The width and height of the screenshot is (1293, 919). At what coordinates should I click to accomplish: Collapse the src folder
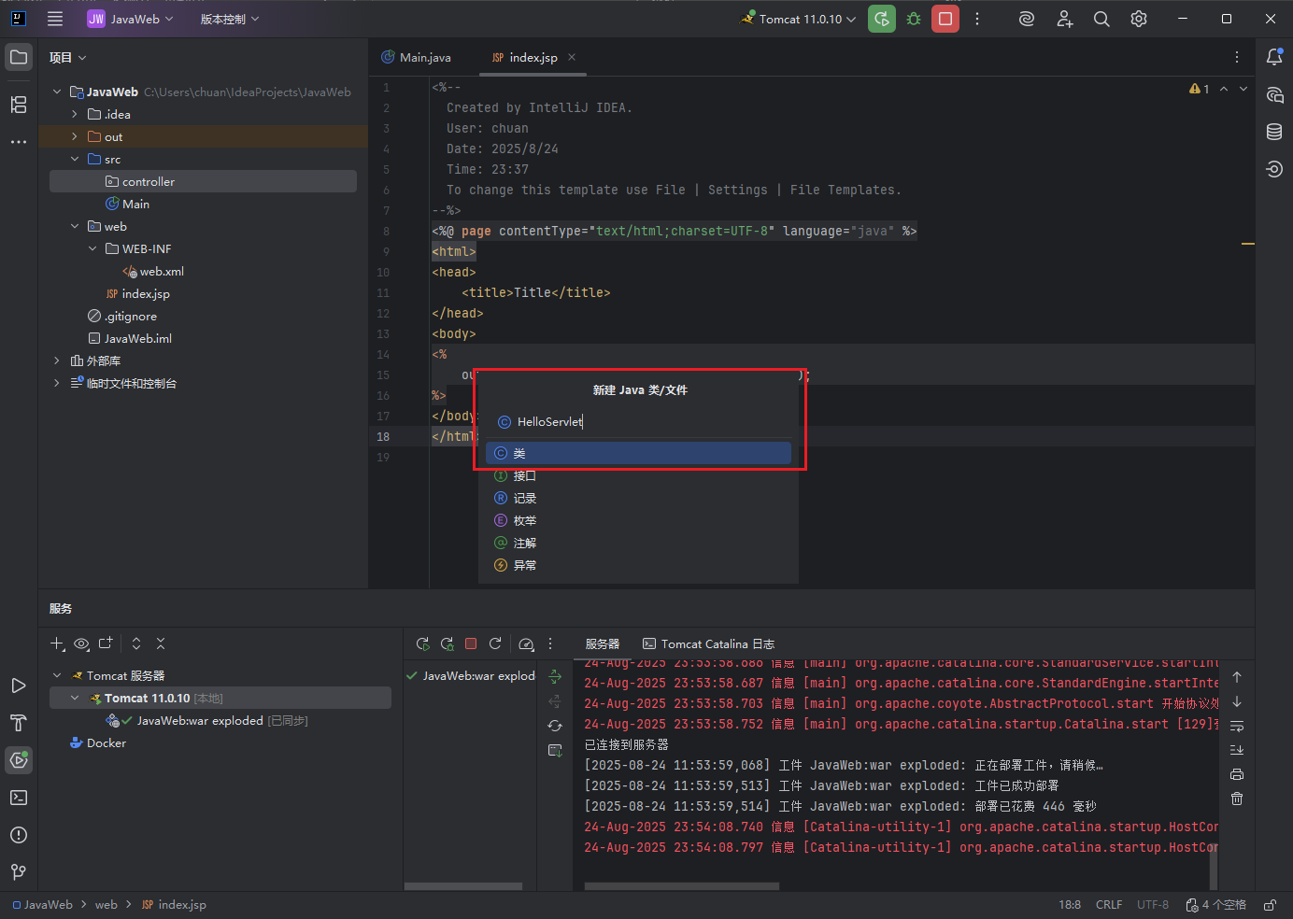[x=75, y=159]
